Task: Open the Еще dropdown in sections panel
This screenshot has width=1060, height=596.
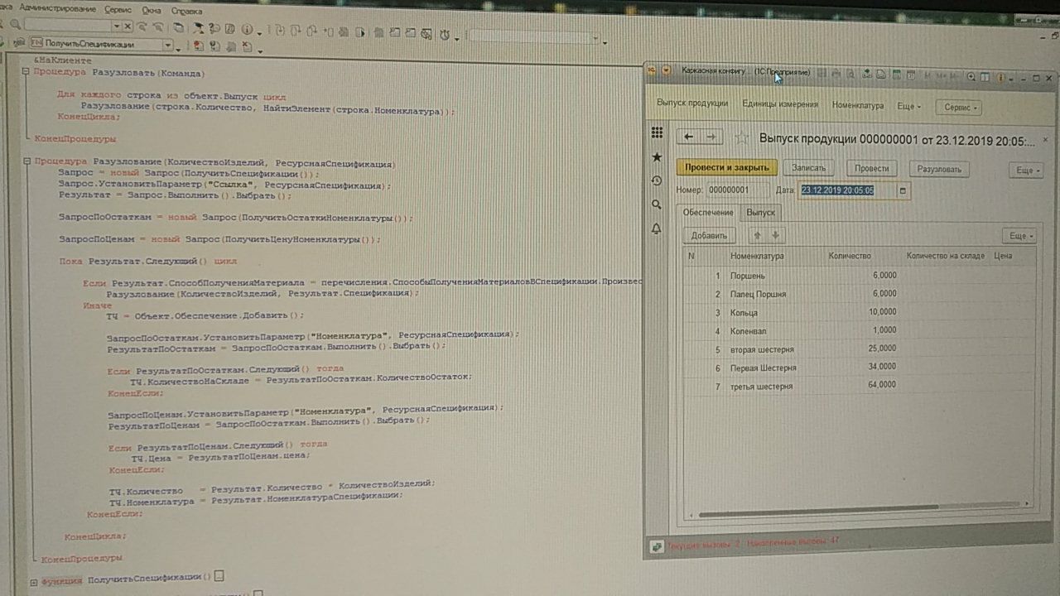Action: pyautogui.click(x=908, y=106)
